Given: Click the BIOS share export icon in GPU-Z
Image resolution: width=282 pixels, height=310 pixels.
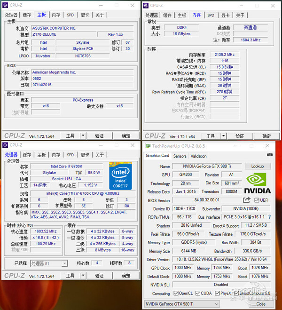Looking at the screenshot, I should (x=247, y=200).
